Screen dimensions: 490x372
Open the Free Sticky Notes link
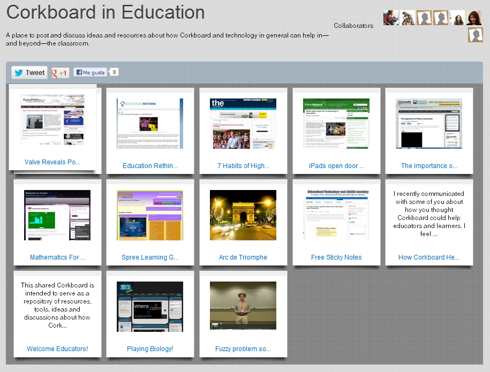tap(336, 257)
